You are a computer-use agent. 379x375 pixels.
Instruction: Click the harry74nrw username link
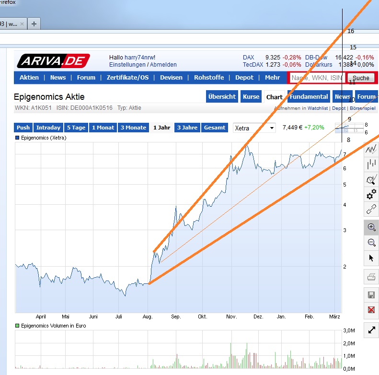[140, 58]
